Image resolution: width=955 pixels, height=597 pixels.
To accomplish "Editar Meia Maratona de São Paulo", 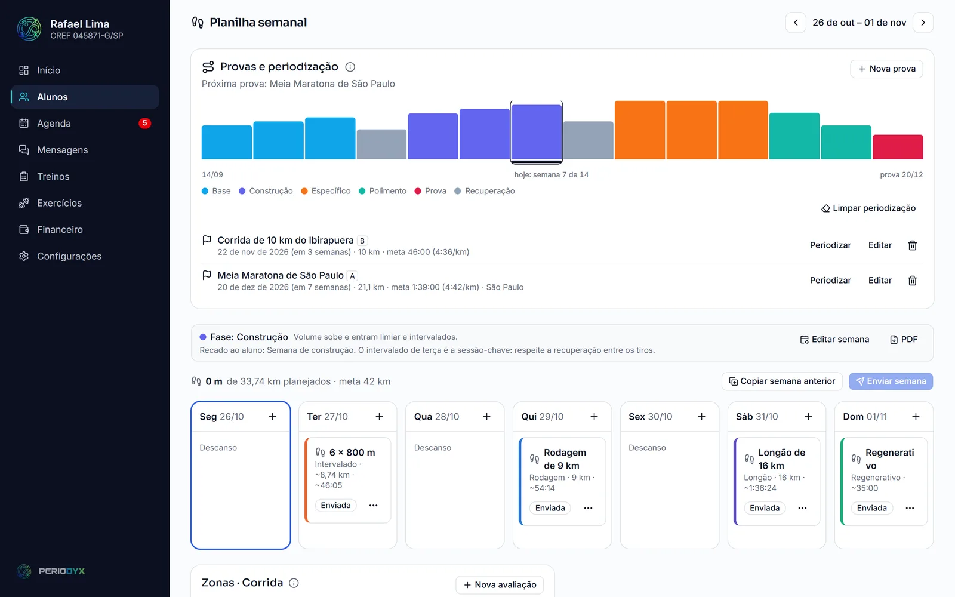I will [x=880, y=281].
